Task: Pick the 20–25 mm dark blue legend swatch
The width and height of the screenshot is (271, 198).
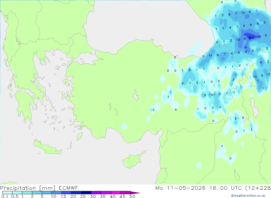Action: pyautogui.click(x=76, y=193)
